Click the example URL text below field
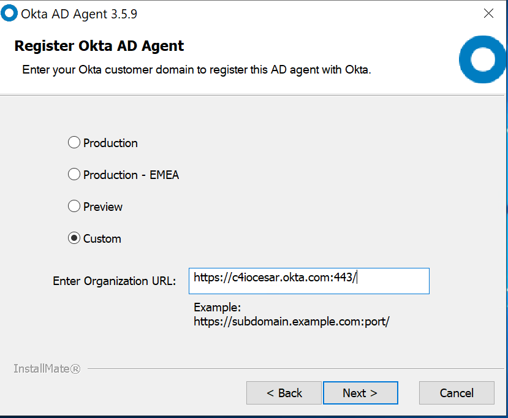508x418 pixels. click(291, 321)
